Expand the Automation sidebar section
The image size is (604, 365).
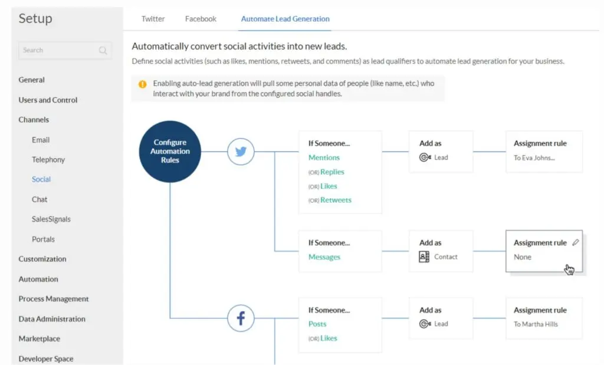[38, 279]
